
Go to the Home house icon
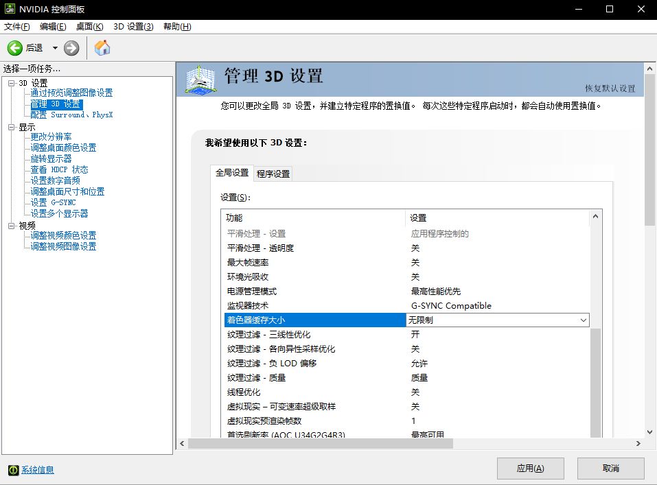point(102,48)
